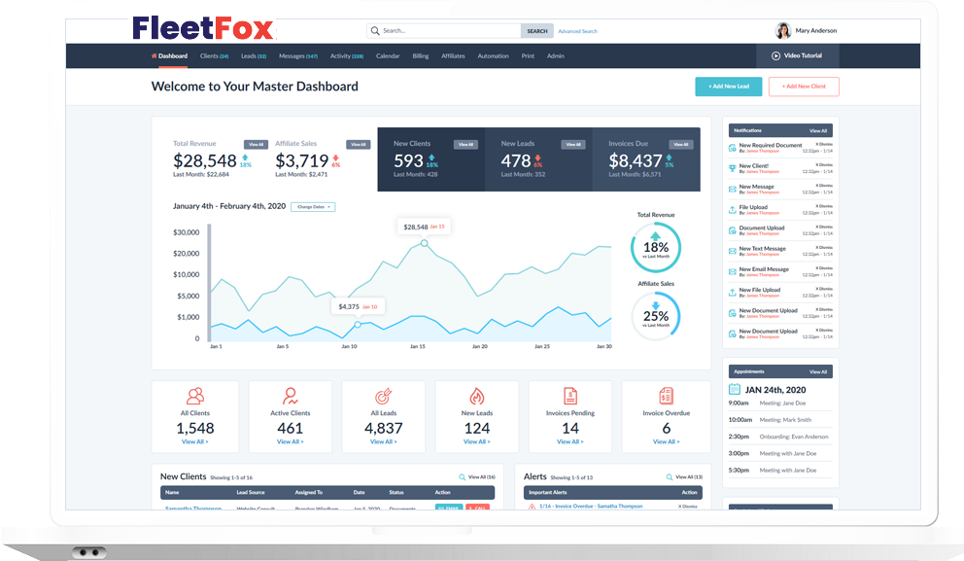Screen dimensions: 964x561
Task: Click the calendar icon next to JAN 24th, 2020
Action: [x=734, y=389]
